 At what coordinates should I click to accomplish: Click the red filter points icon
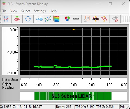[104, 19]
